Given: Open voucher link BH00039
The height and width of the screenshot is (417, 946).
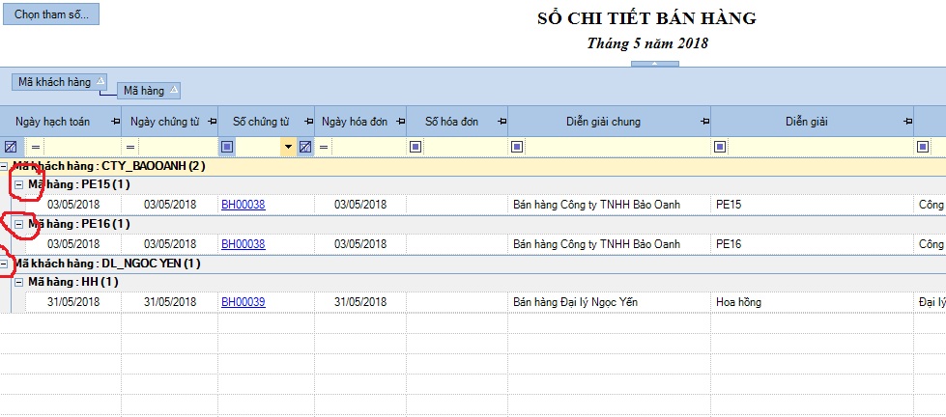Looking at the screenshot, I should click(244, 302).
